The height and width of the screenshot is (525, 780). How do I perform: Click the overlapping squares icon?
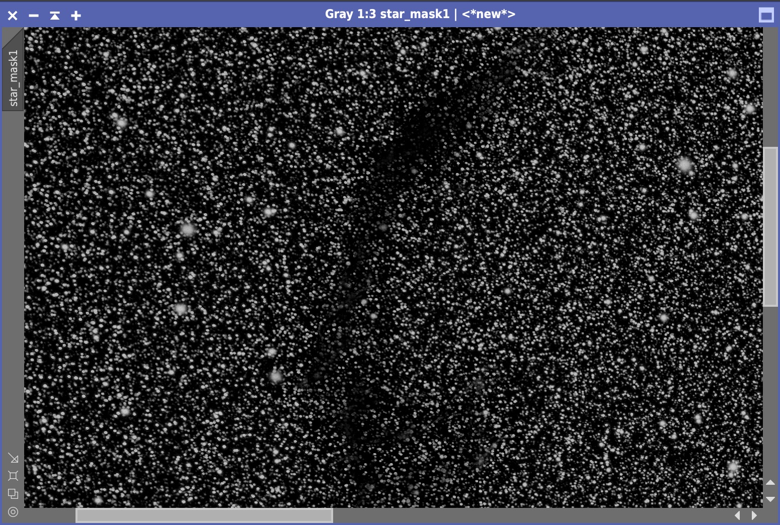pos(13,494)
